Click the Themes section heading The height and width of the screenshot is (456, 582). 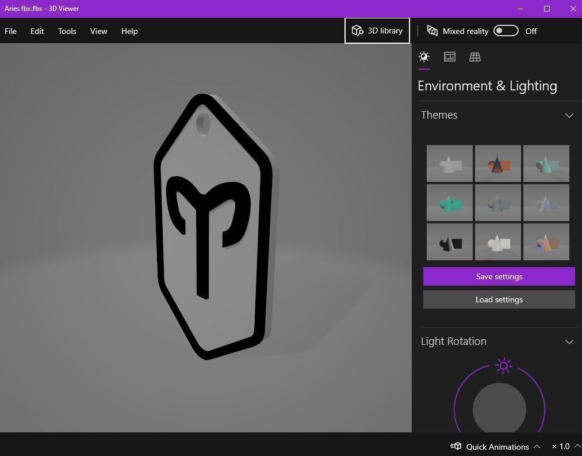(x=439, y=115)
